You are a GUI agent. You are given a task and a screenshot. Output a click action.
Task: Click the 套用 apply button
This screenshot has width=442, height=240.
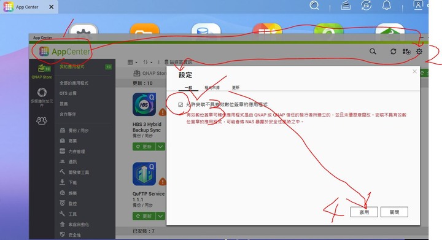click(364, 212)
